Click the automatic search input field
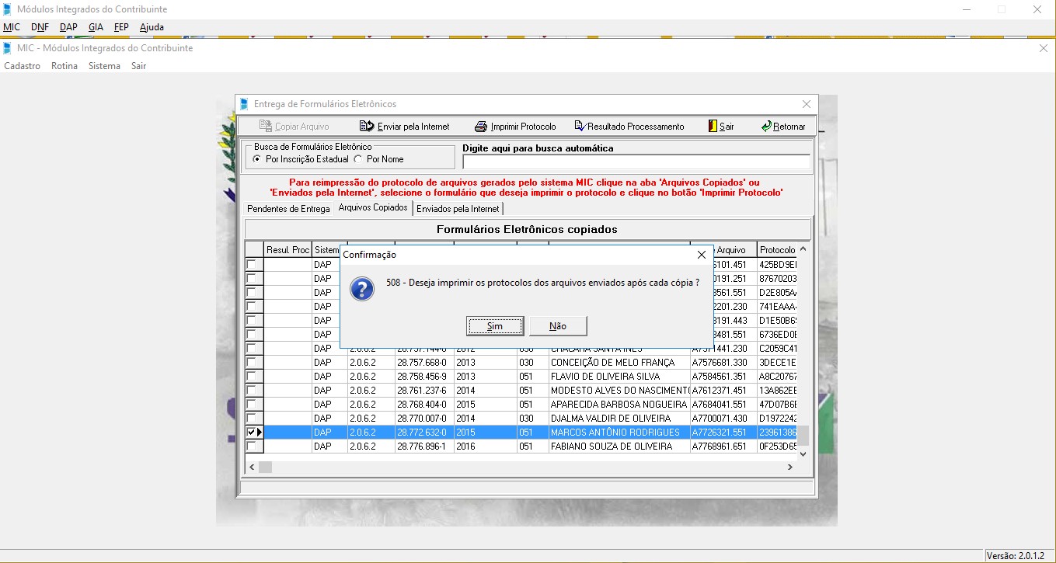 pos(636,162)
